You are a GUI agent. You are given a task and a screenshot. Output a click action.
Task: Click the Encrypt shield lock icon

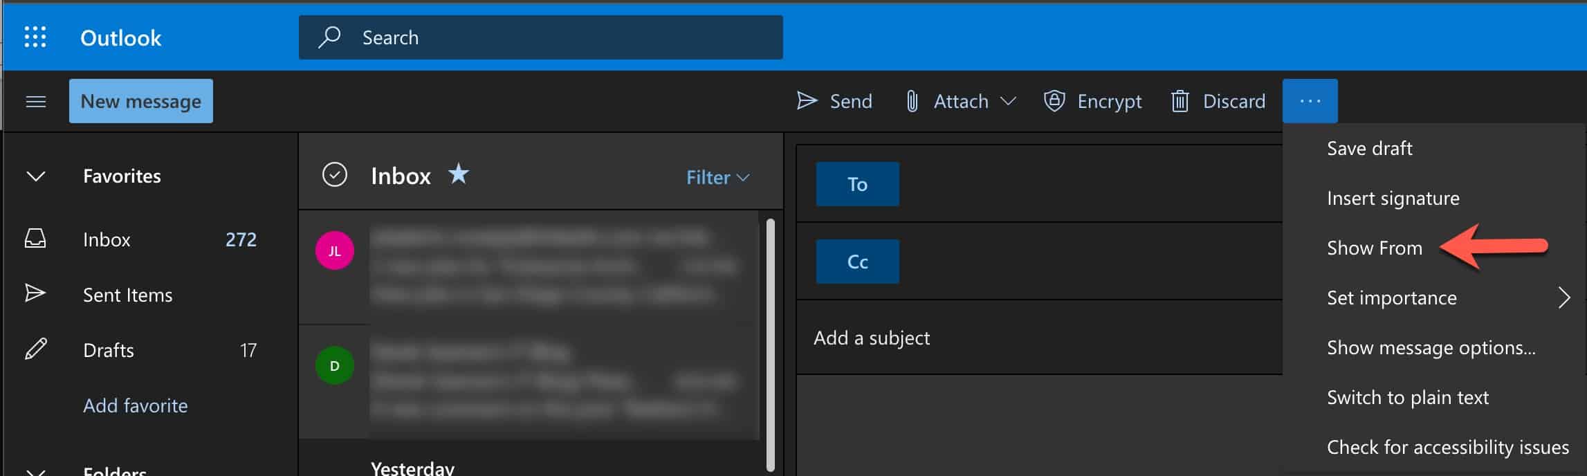click(x=1054, y=101)
